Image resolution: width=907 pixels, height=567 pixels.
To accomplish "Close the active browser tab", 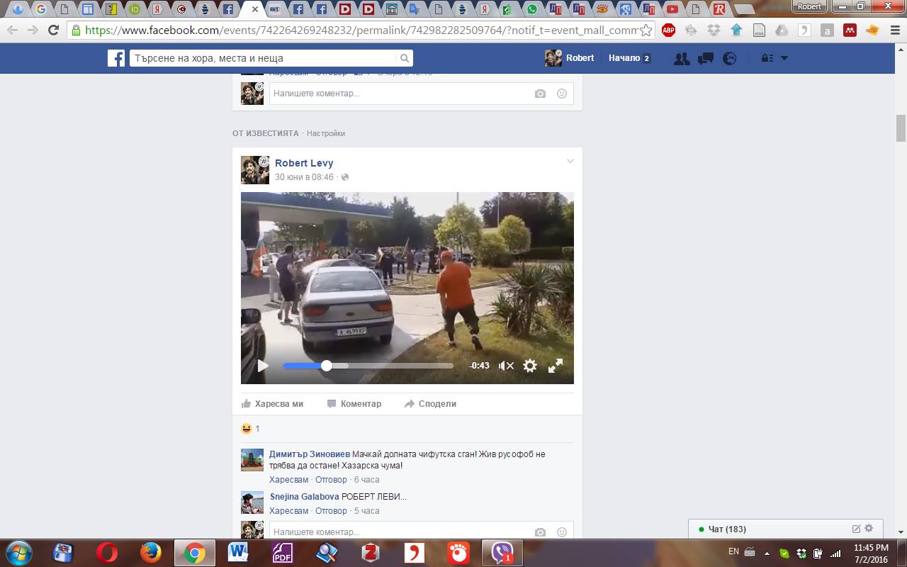I will pos(255,9).
